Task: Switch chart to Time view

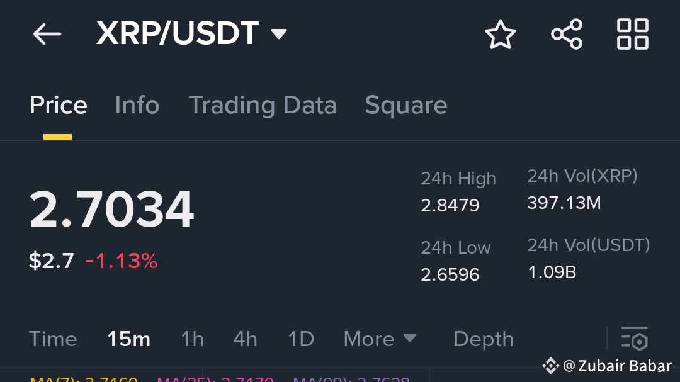Action: pos(53,339)
